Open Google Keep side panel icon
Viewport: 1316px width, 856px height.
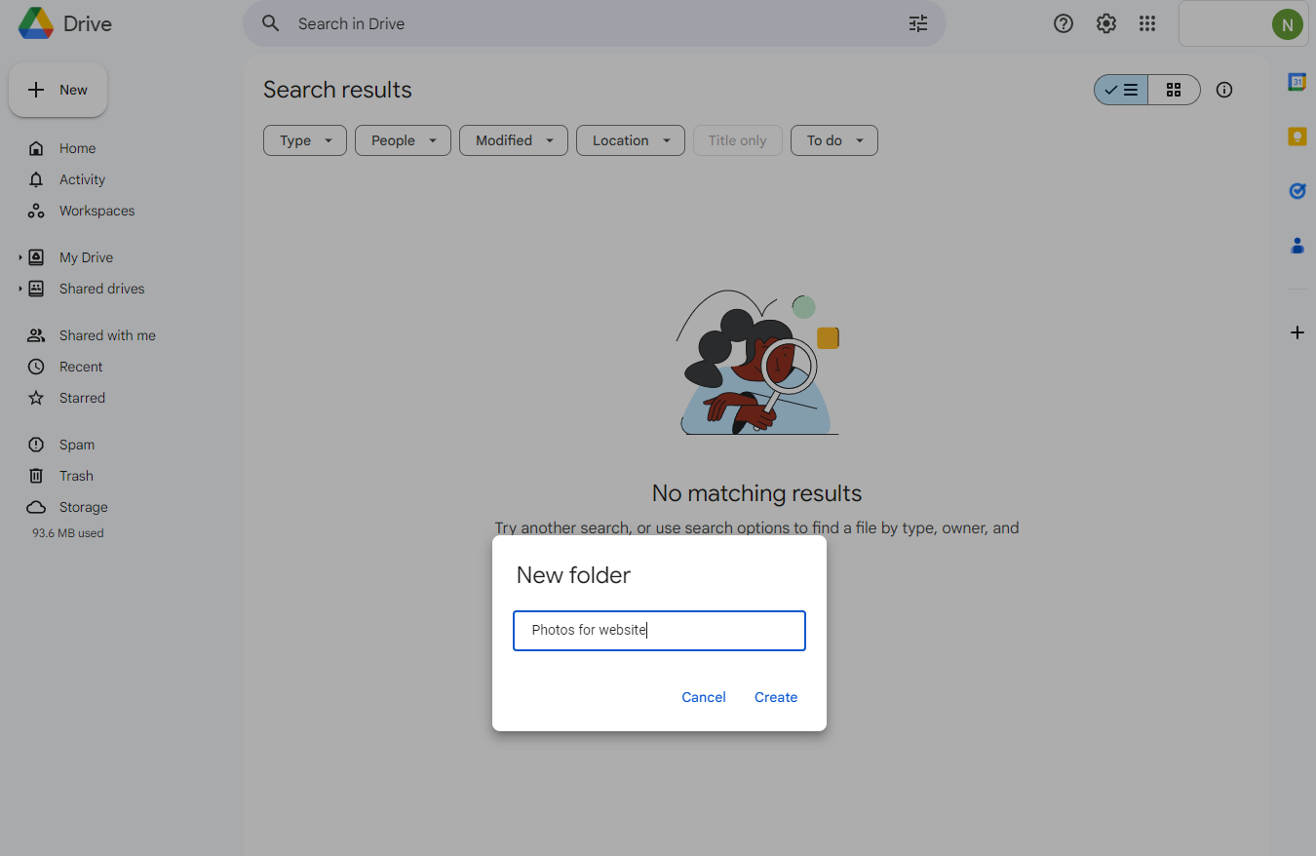1297,136
